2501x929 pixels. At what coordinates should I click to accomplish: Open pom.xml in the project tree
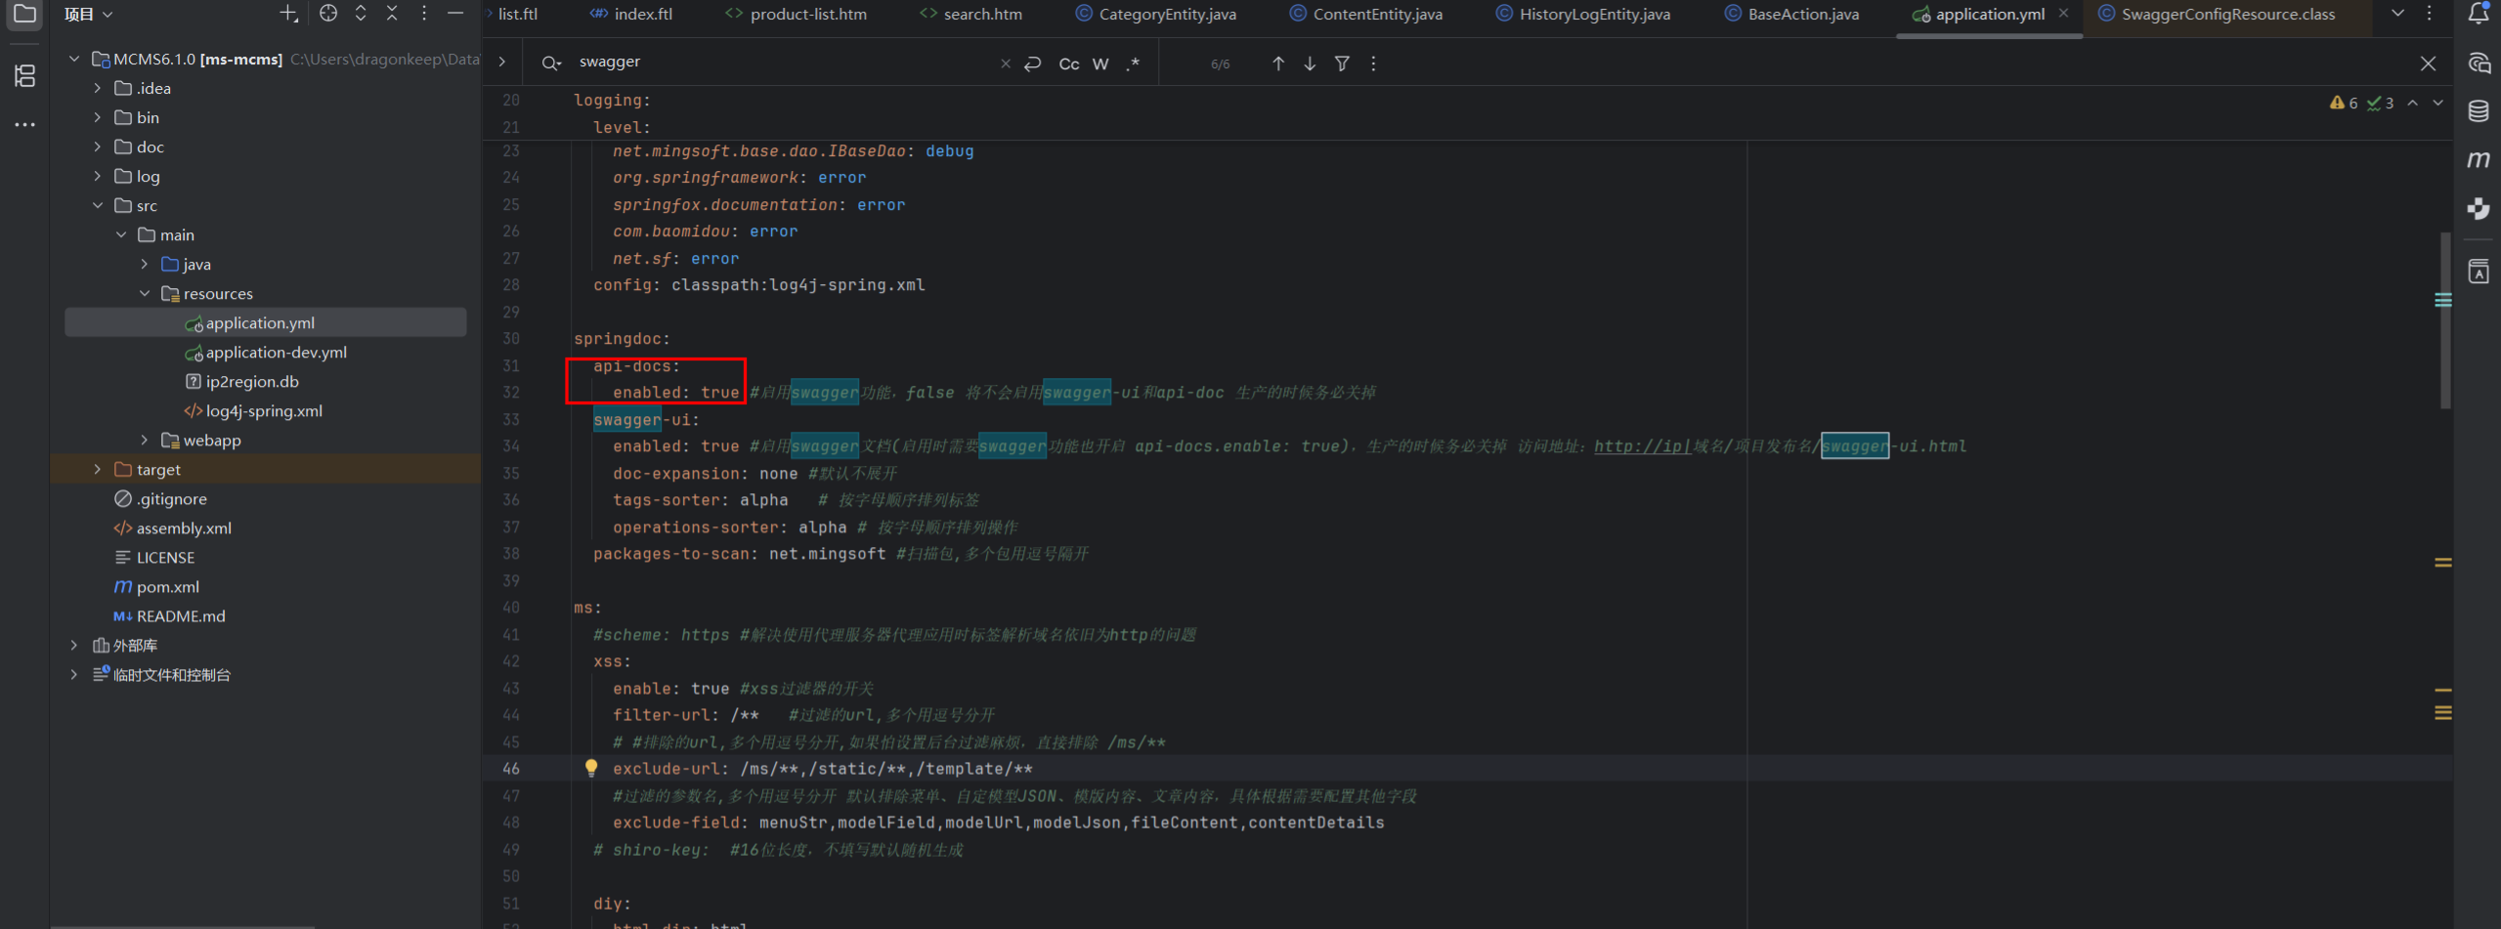(167, 587)
